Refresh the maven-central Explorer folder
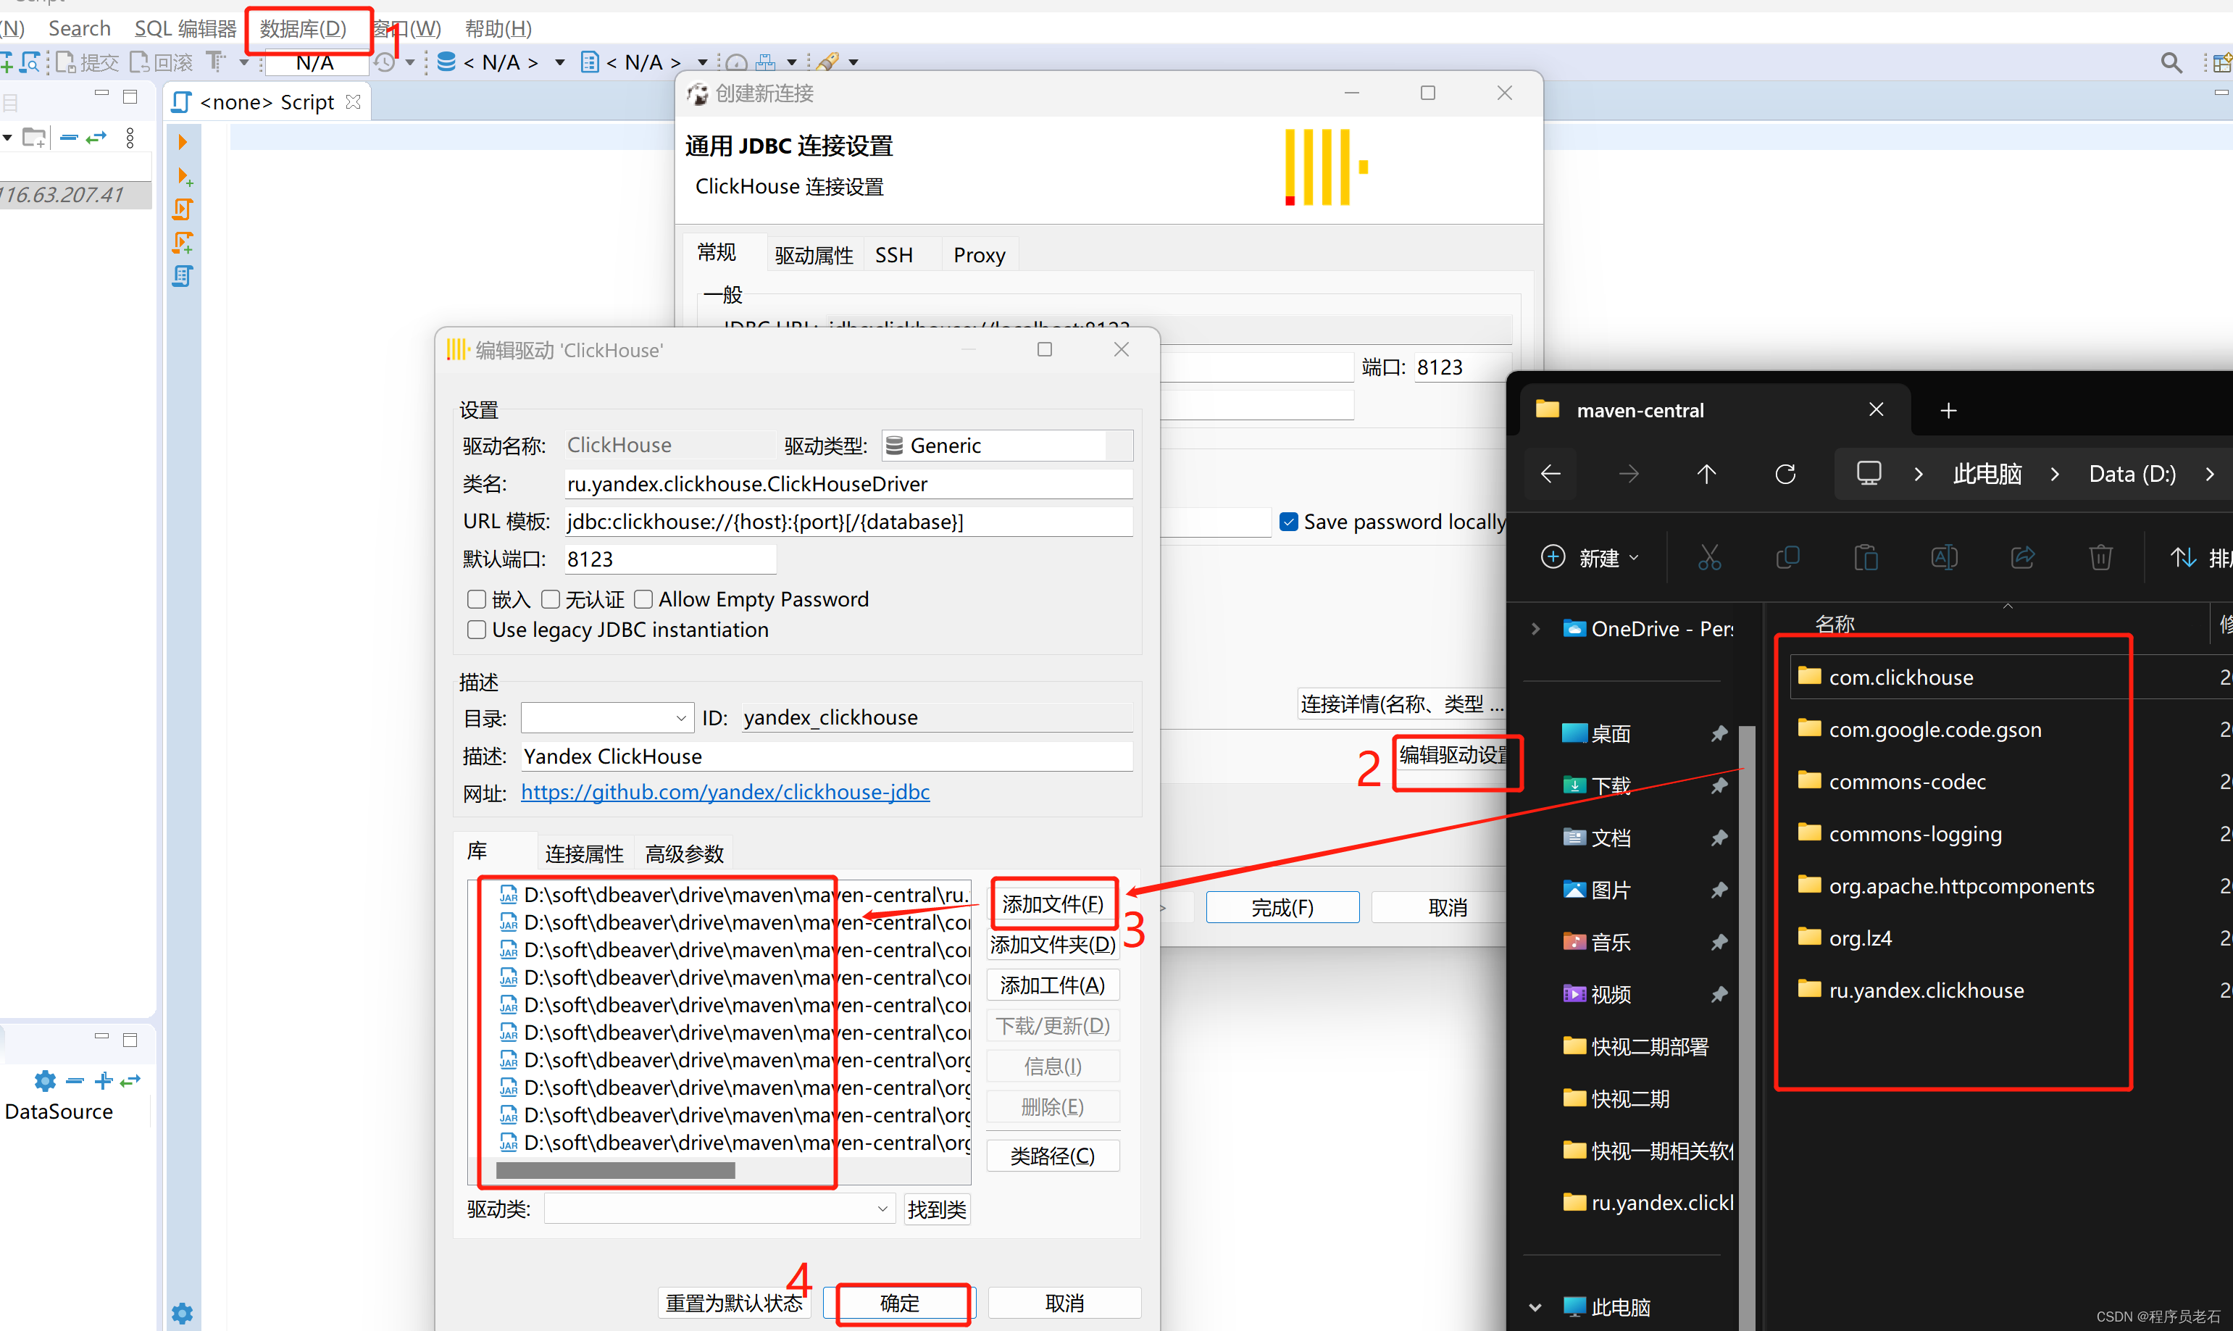The height and width of the screenshot is (1331, 2233). 1785,474
